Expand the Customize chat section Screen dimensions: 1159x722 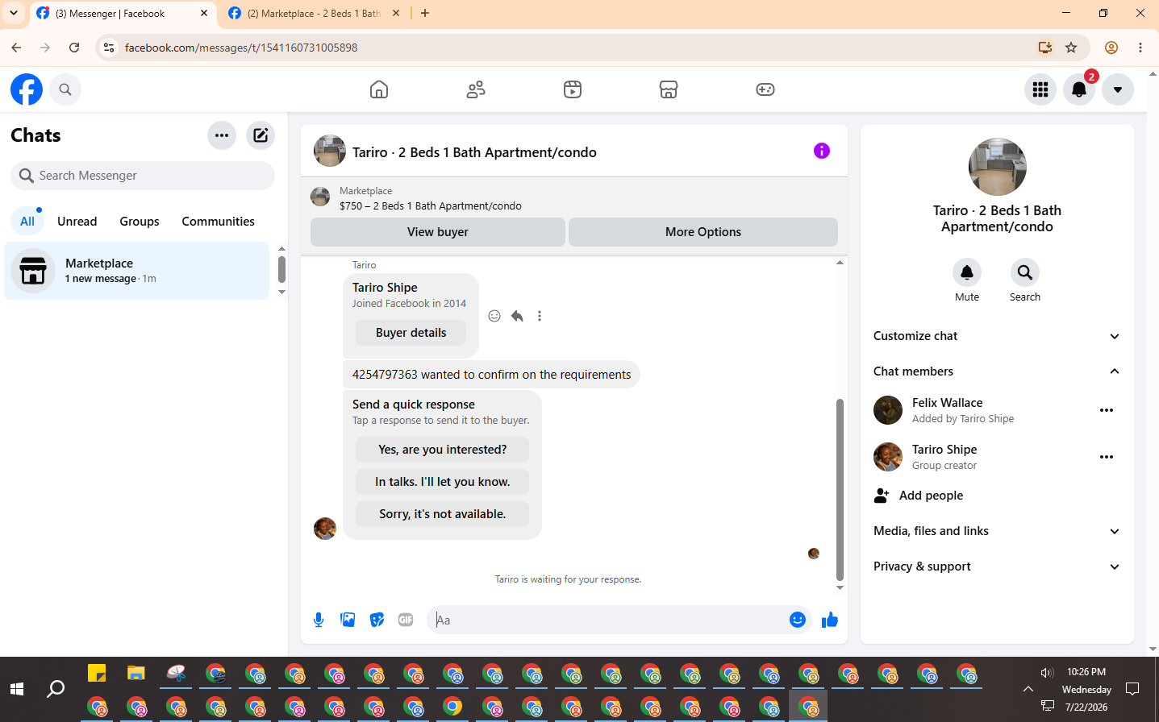(997, 336)
